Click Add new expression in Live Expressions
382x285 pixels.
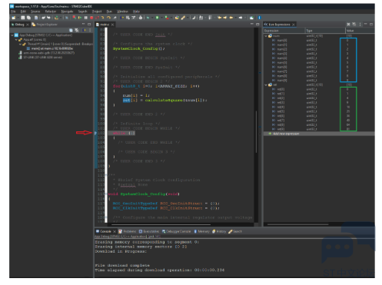284,134
